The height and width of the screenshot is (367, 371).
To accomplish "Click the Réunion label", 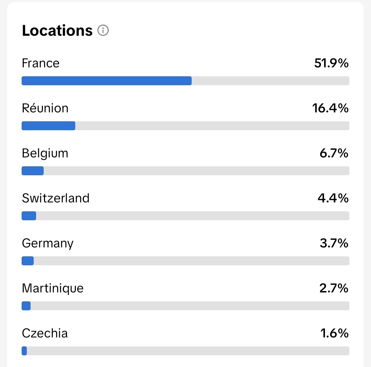I will [45, 108].
